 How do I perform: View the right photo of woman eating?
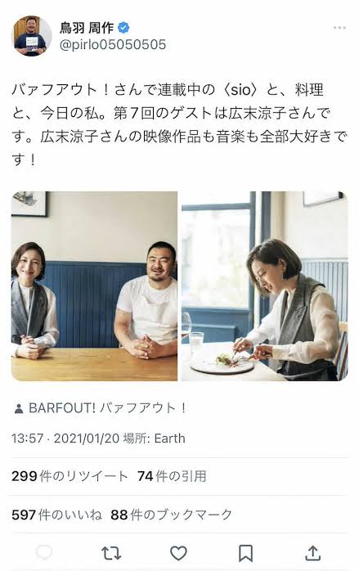264,285
